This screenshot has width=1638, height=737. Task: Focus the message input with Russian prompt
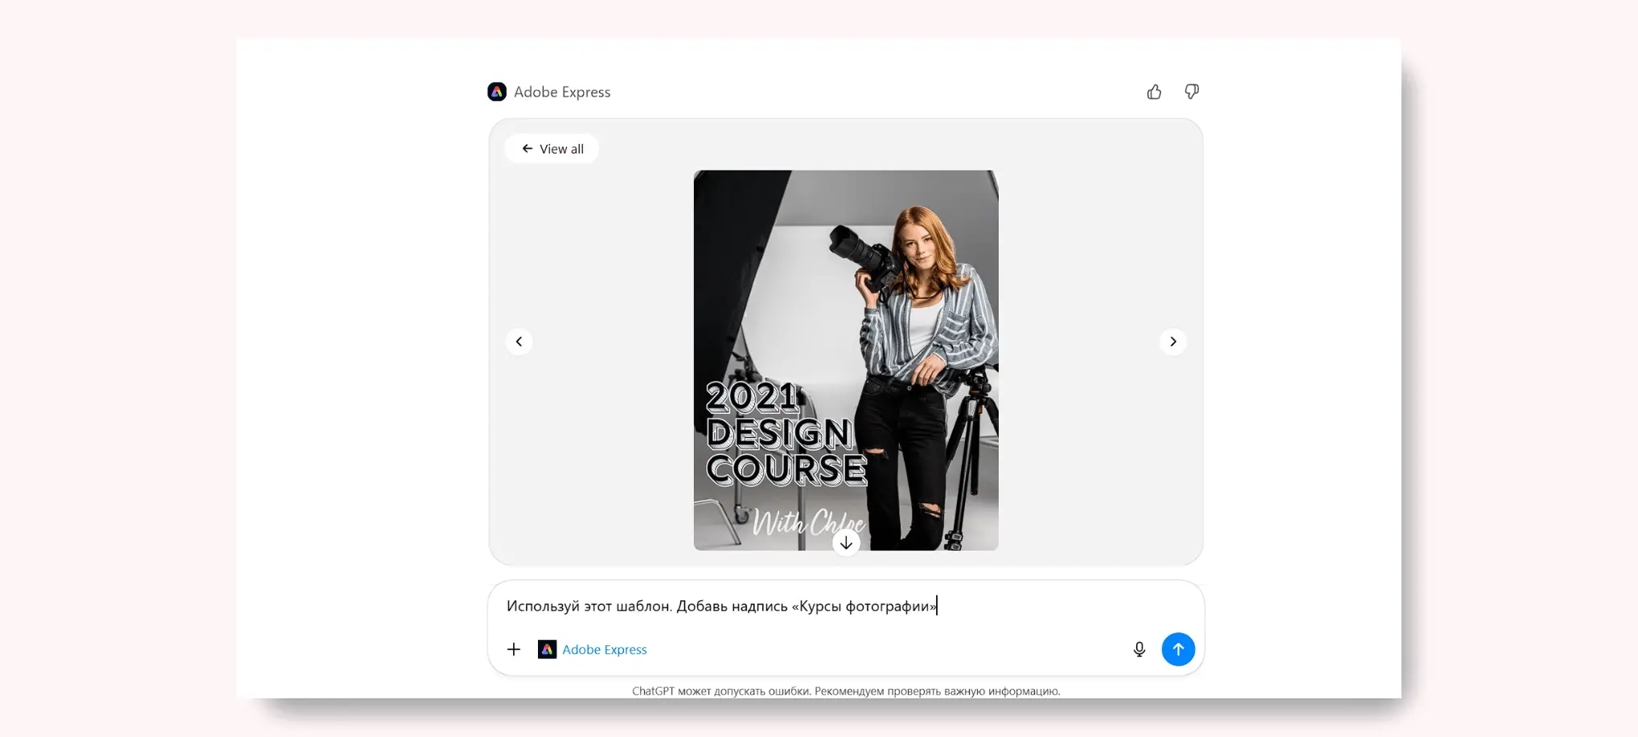721,606
